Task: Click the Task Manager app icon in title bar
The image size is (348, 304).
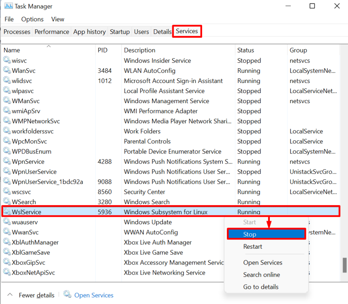Action: tap(8, 6)
